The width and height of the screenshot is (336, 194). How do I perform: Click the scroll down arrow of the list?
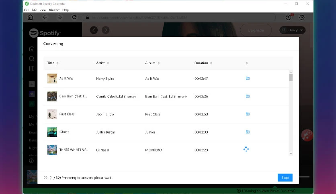tap(291, 153)
